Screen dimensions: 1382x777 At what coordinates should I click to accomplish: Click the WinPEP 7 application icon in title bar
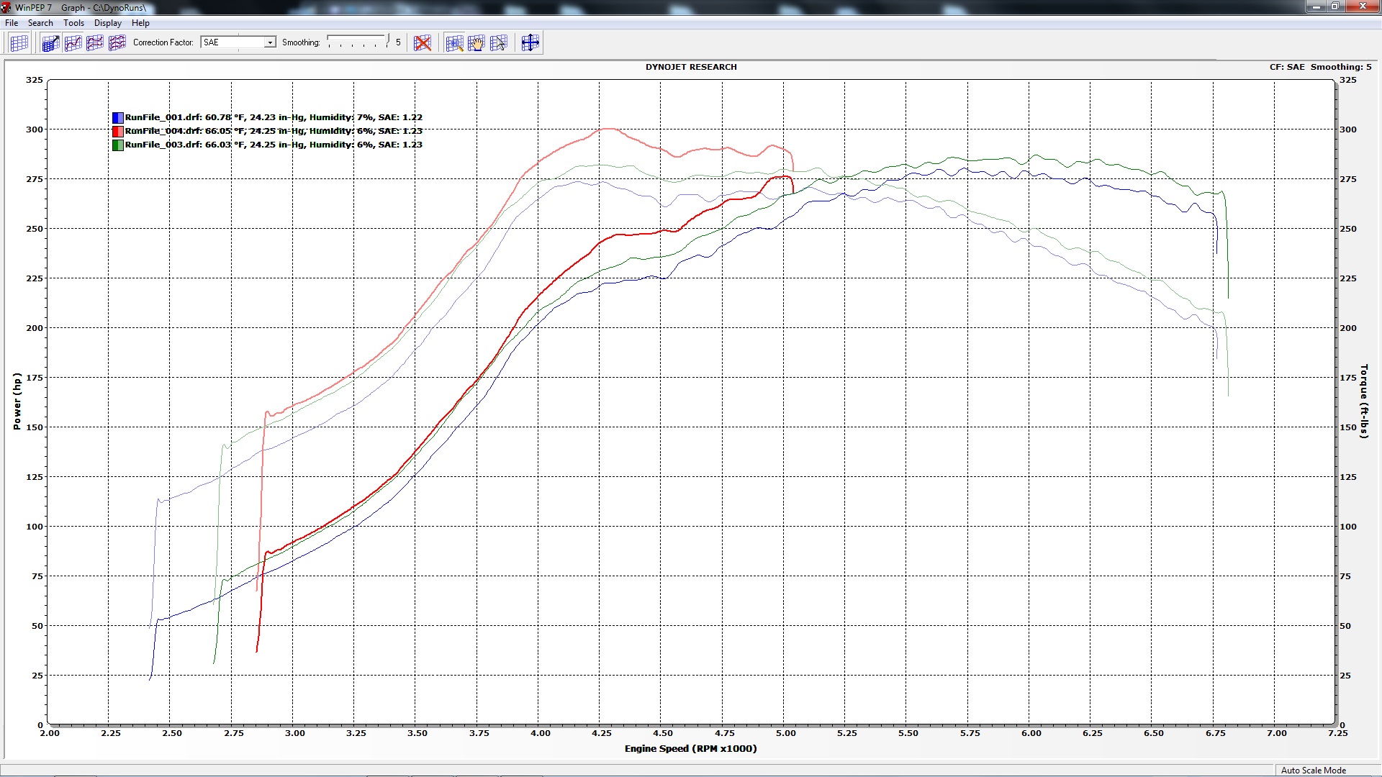pos(6,7)
